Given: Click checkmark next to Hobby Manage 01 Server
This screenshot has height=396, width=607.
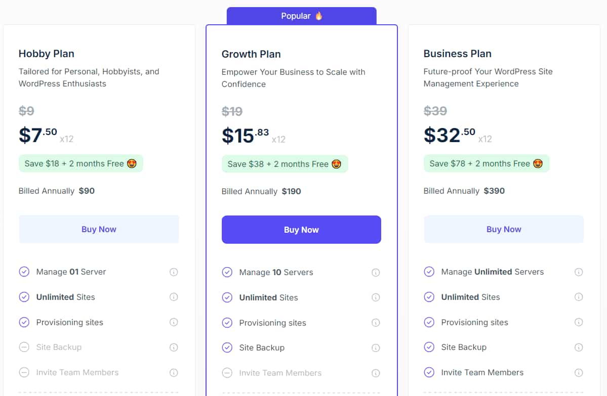Looking at the screenshot, I should pos(24,272).
